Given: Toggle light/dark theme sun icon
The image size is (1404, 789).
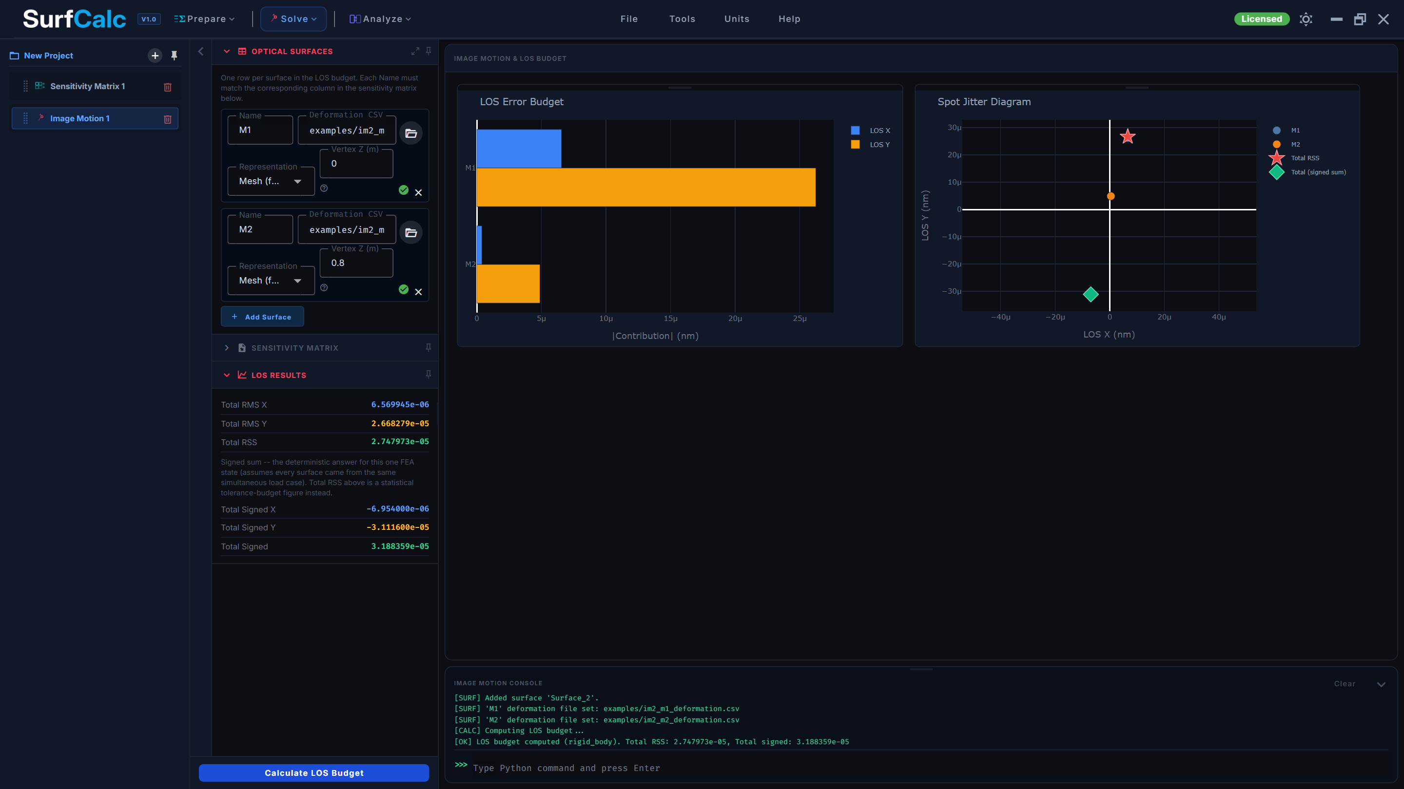Looking at the screenshot, I should click(1306, 19).
